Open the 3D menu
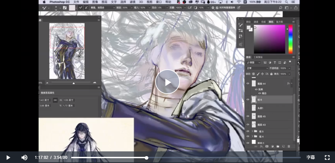This screenshot has width=335, height=163. tap(141, 2)
